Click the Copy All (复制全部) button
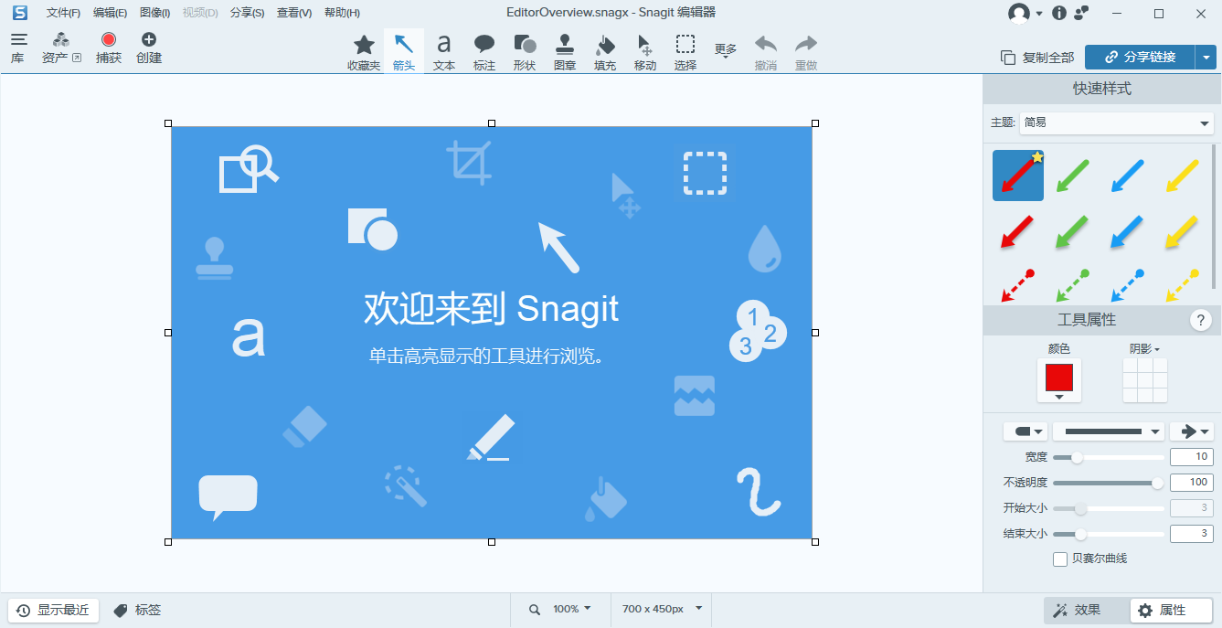This screenshot has height=628, width=1222. pos(1038,57)
